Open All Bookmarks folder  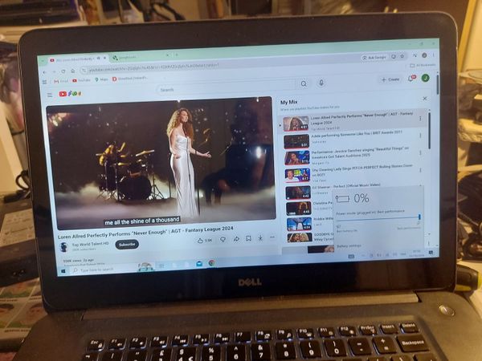point(423,65)
